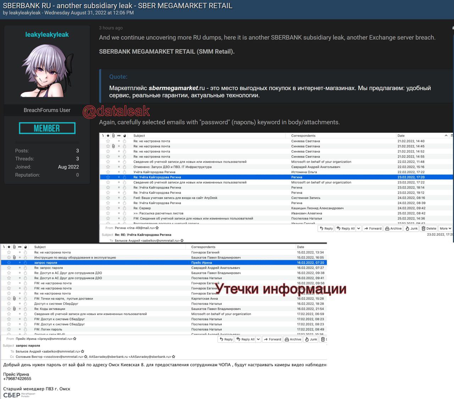Click Archive in Регина message toolbar
The width and height of the screenshot is (454, 399).
tap(393, 228)
